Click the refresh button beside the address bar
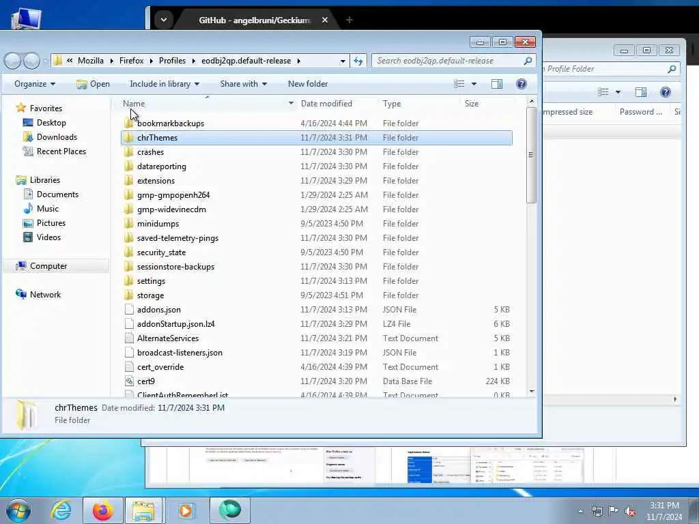Screen dimensions: 699x524 point(358,61)
